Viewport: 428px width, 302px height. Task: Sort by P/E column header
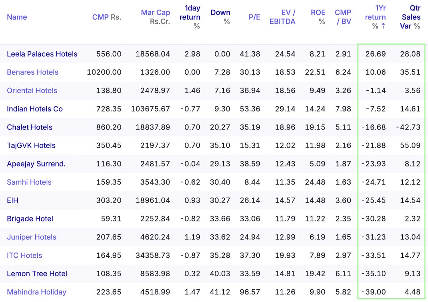pos(254,17)
